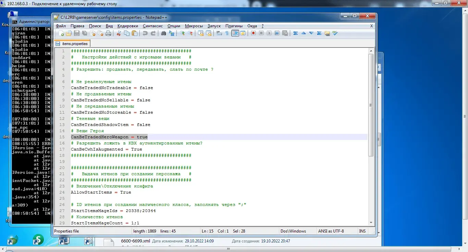Screen dimensions: 468x252
Task: Click length : 1869 in status bar
Action: (x=145, y=231)
